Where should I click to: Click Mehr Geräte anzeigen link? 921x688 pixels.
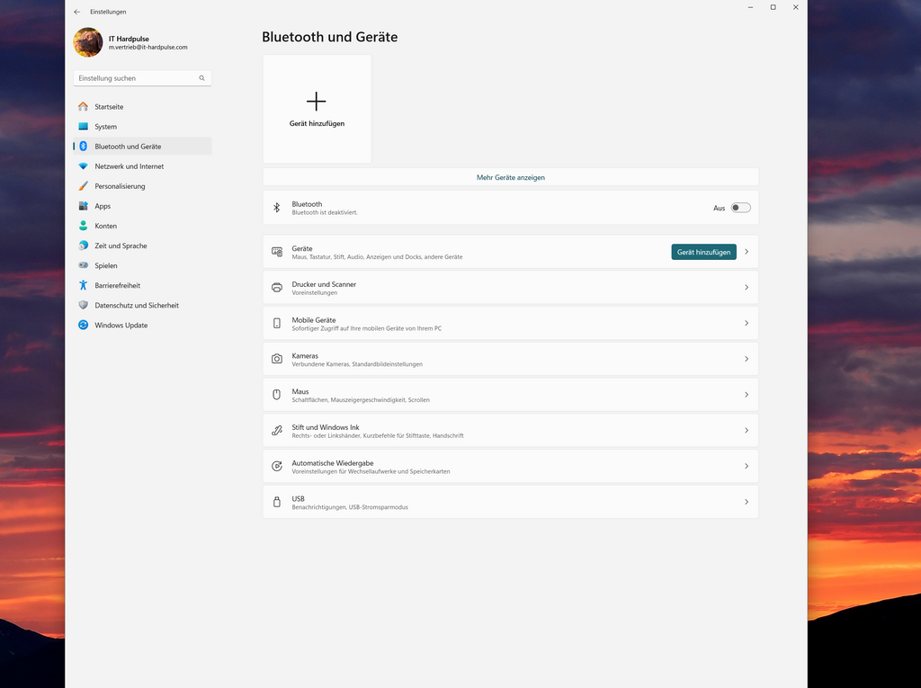pos(510,177)
